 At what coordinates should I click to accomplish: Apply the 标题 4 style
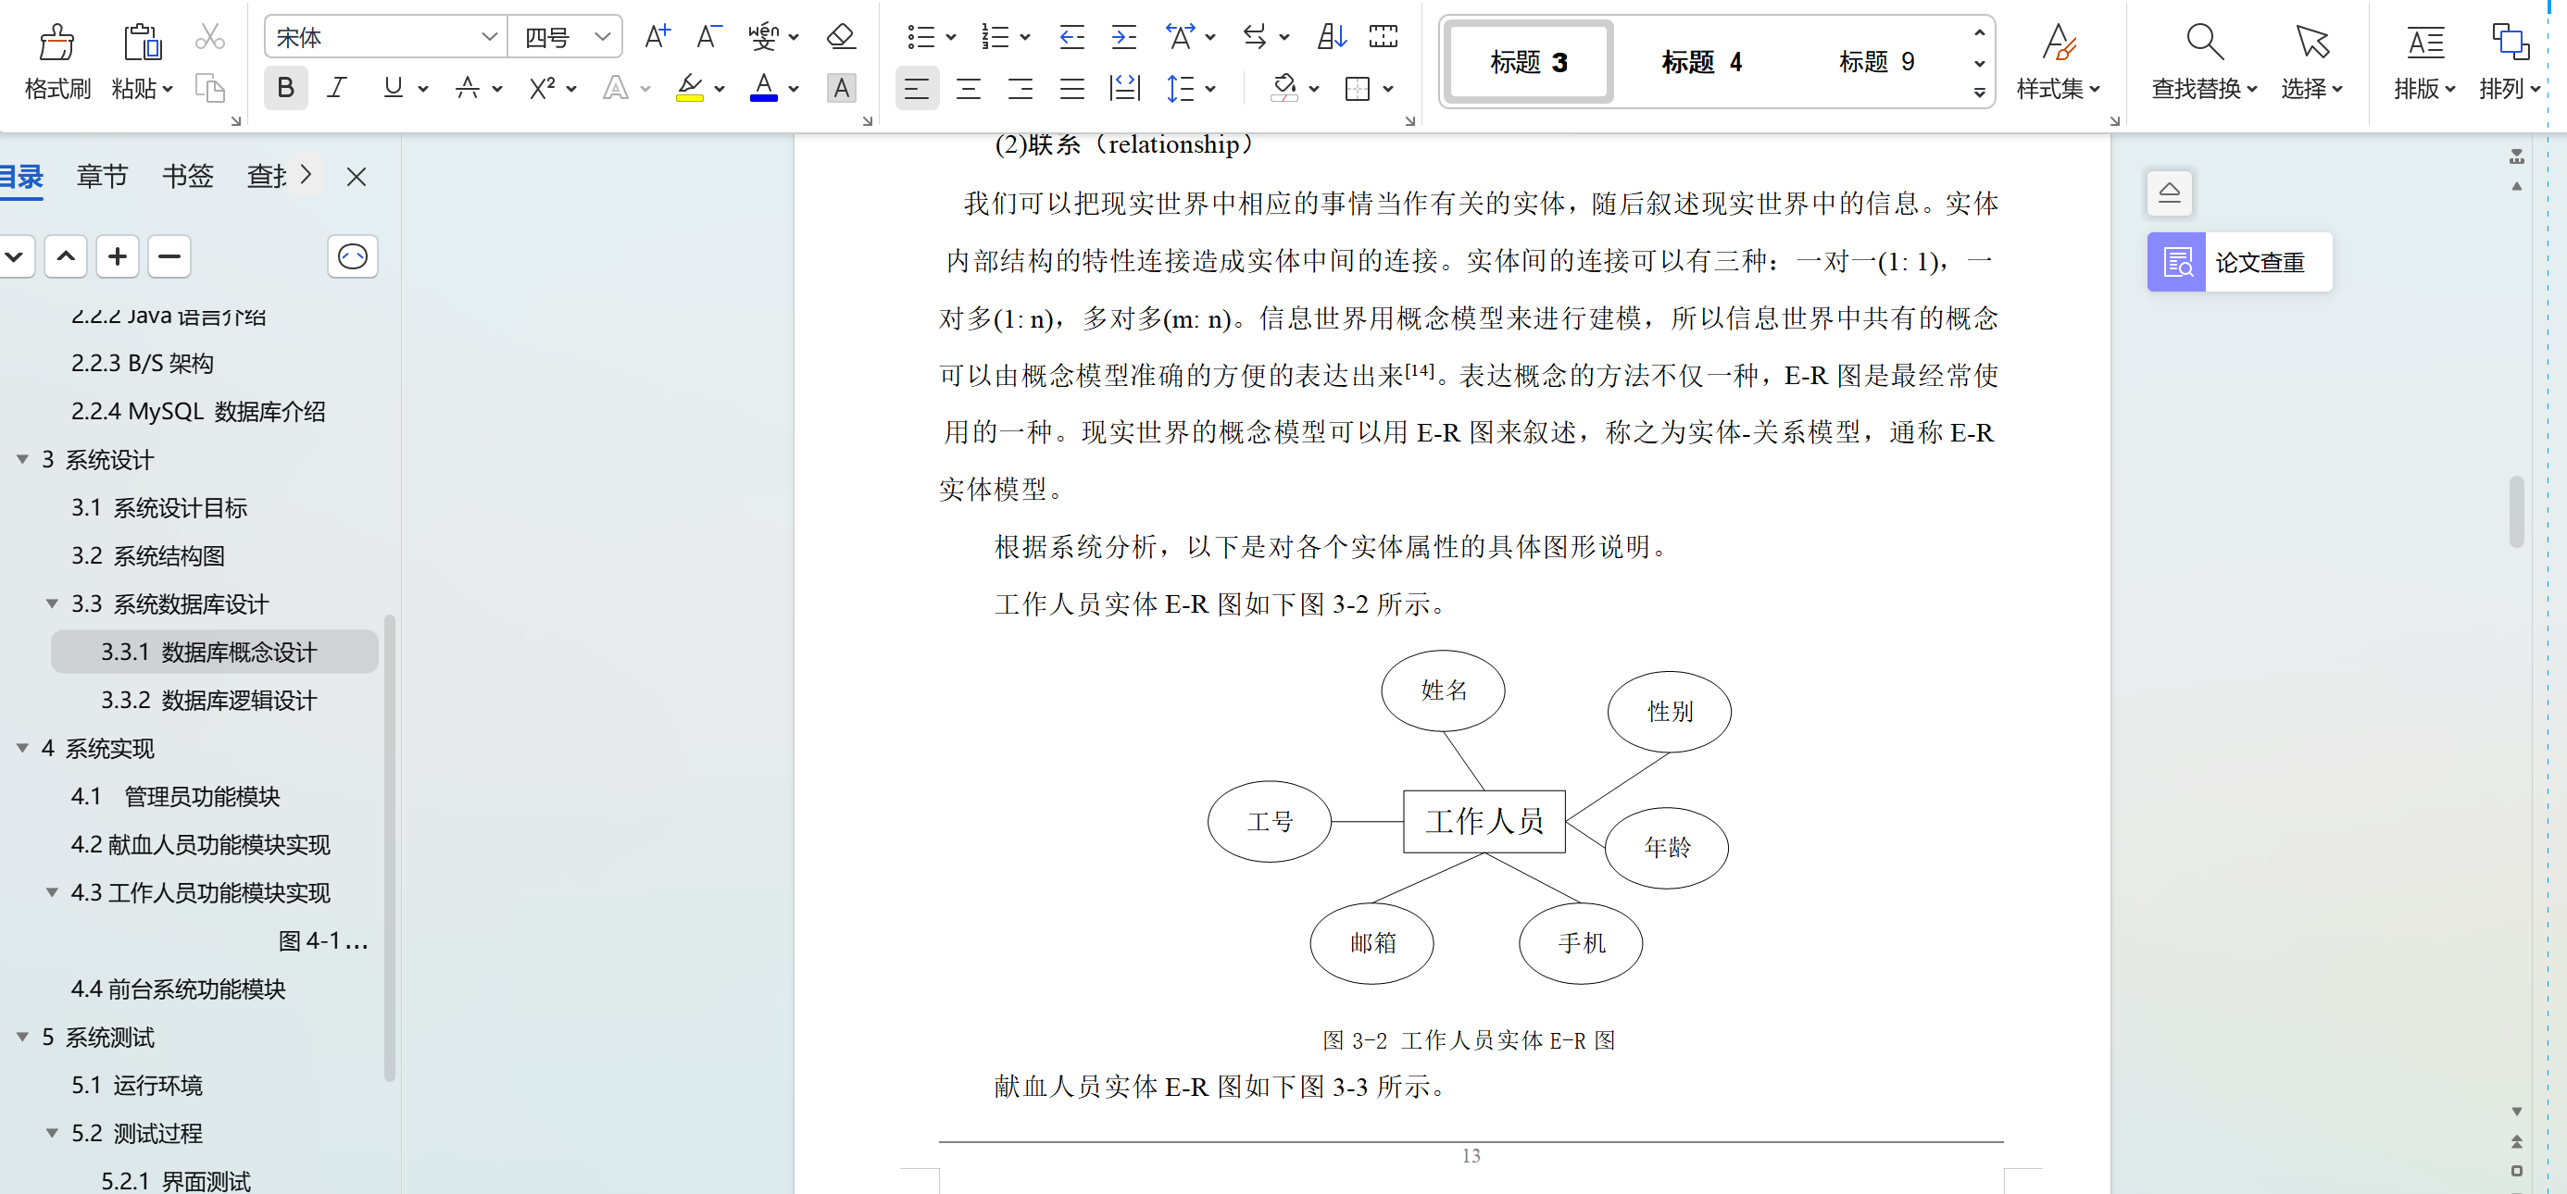[x=1701, y=62]
